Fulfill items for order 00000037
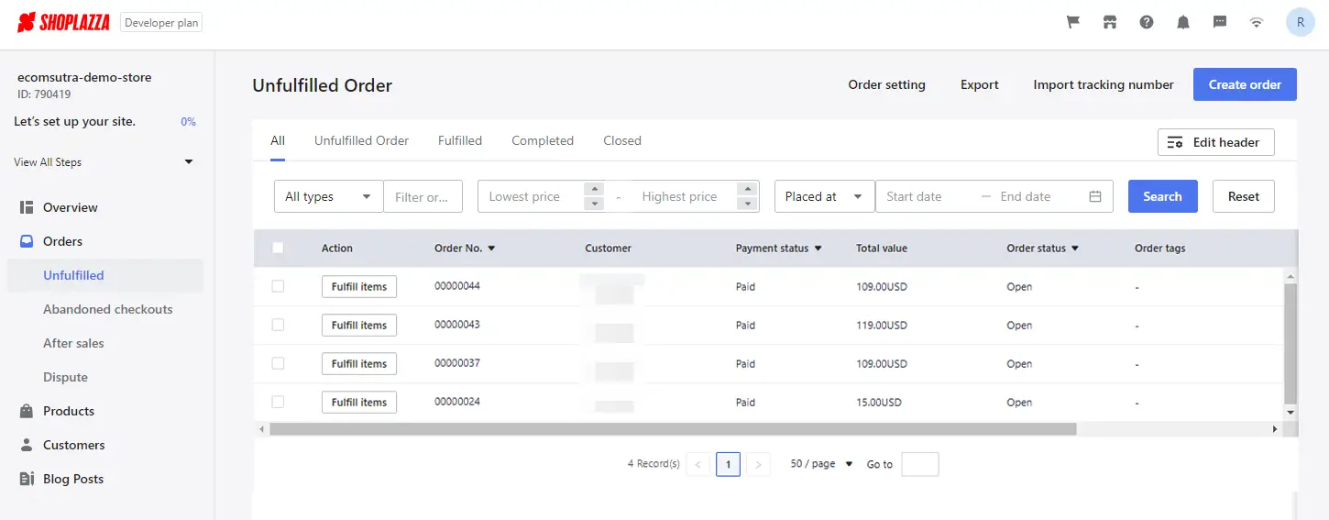Viewport: 1329px width, 520px height. point(359,364)
